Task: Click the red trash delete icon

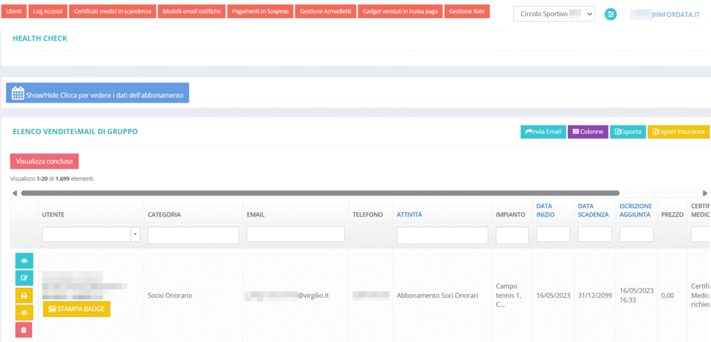Action: click(x=24, y=330)
